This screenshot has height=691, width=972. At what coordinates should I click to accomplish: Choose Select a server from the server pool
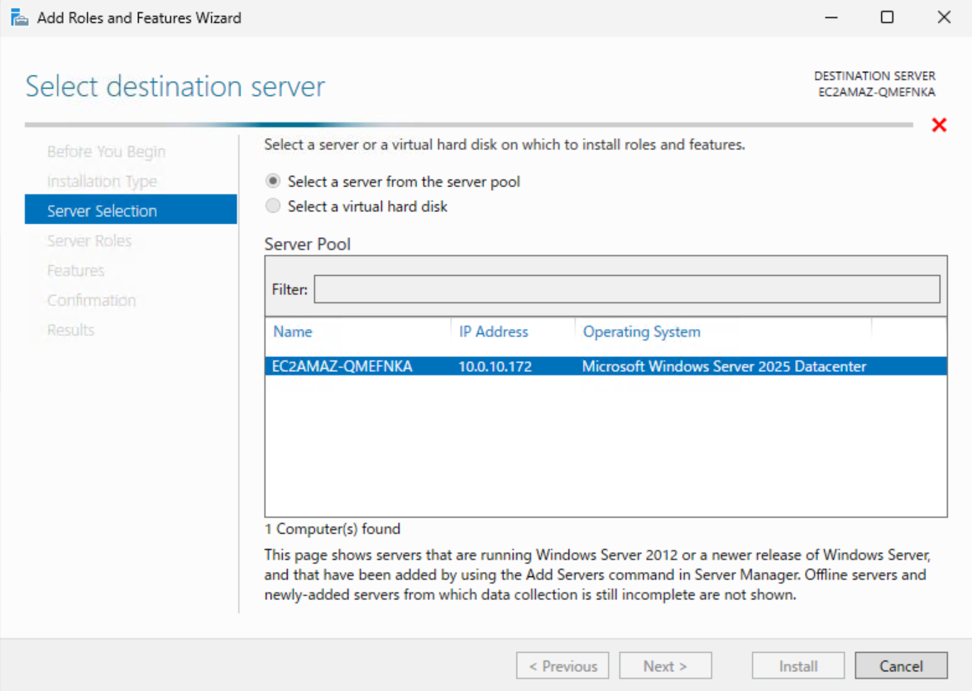coord(273,181)
